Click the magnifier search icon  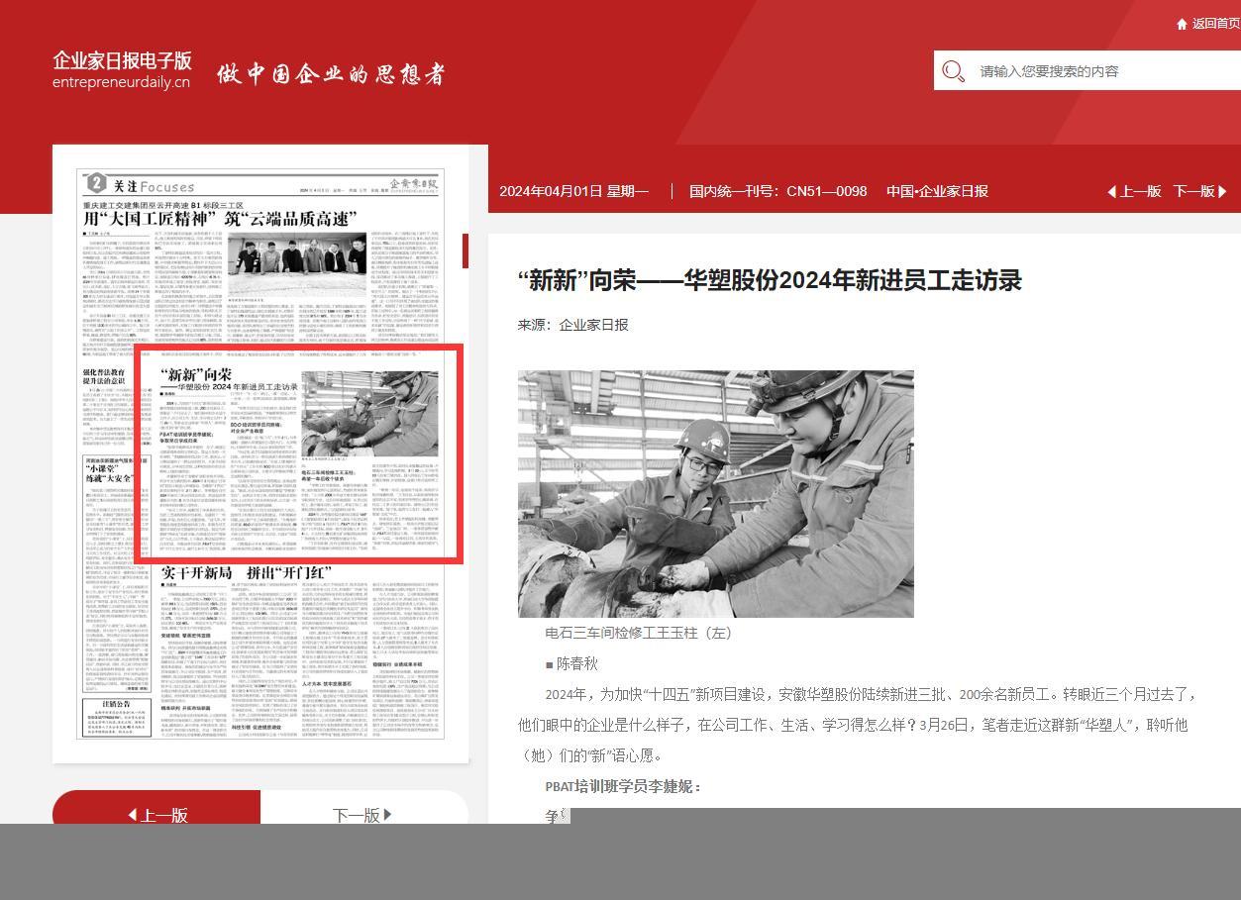coord(953,71)
